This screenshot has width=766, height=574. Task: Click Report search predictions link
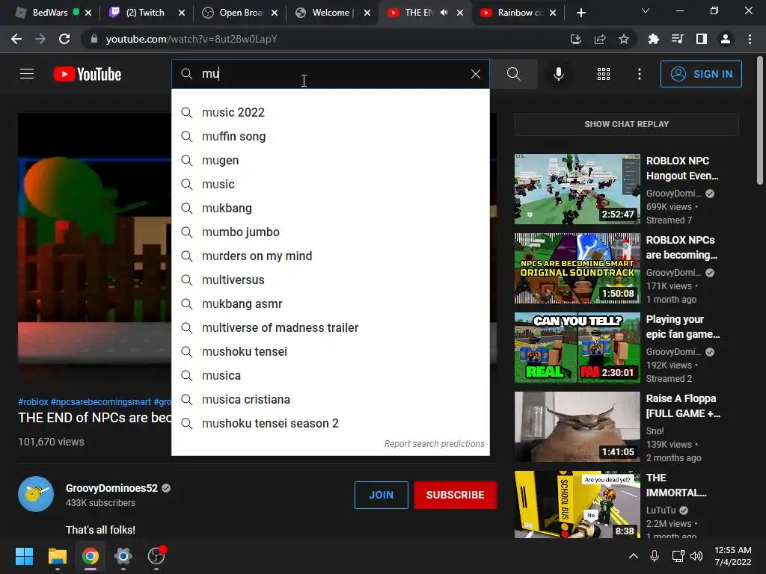pyautogui.click(x=435, y=444)
